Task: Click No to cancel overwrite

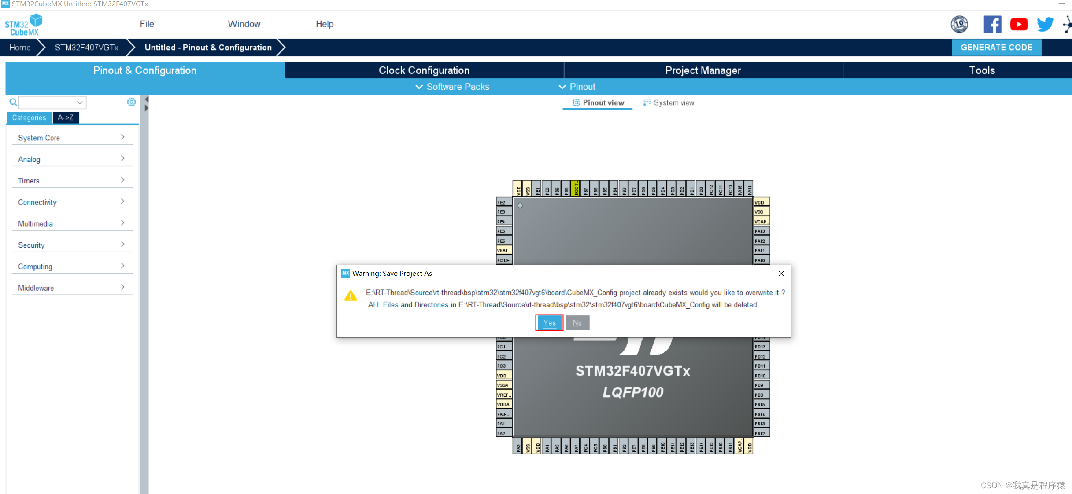Action: (577, 323)
